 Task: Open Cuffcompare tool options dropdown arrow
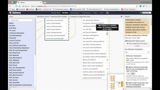(147, 20)
